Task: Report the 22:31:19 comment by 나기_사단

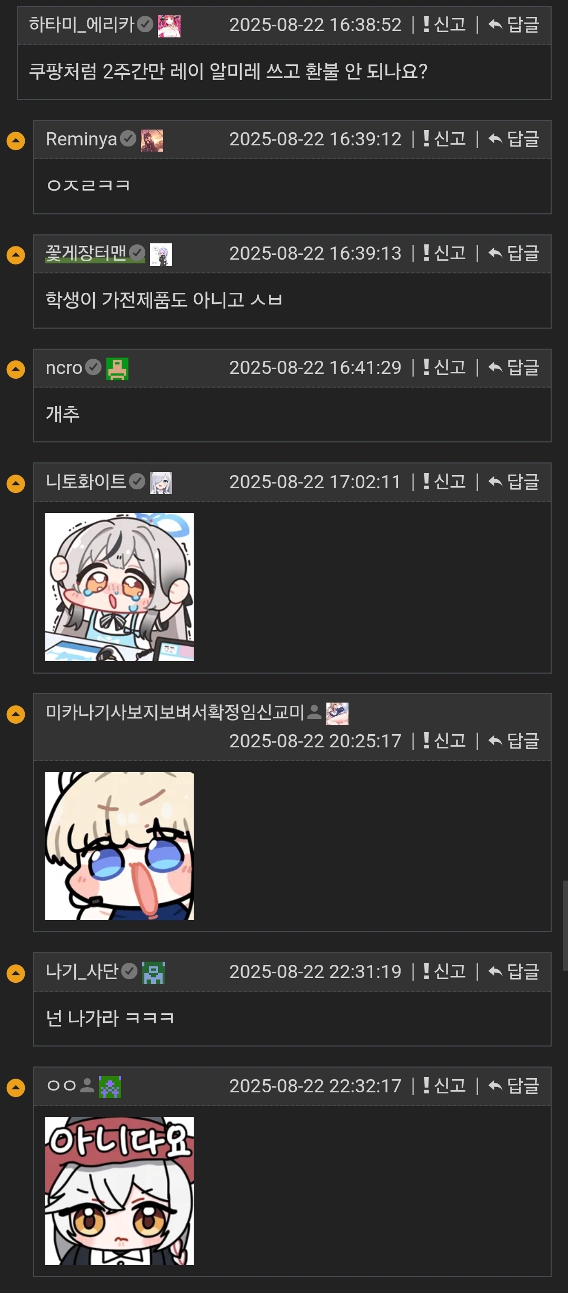Action: tap(445, 971)
